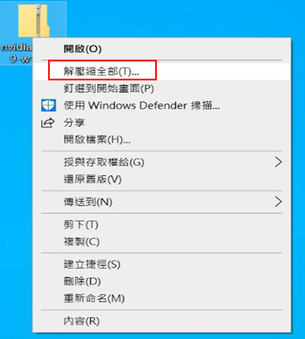305x339 pixels.
Task: Select 重新命名(M) to rename
Action: pyautogui.click(x=162, y=298)
